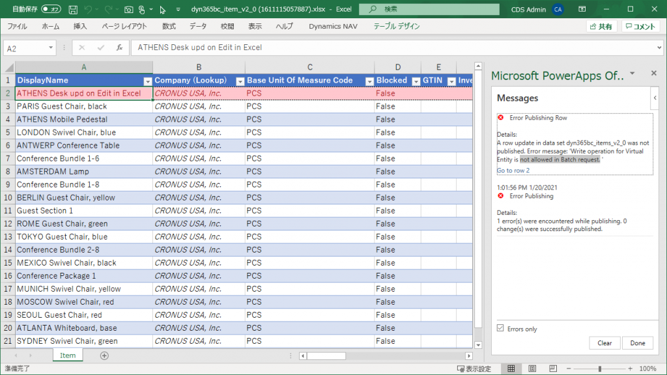Click the horizontal scrollbar right arrow
Image resolution: width=667 pixels, height=375 pixels.
point(469,356)
